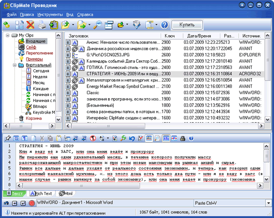Click scroll-up arrow of text editor
274x218 pixels.
266,146
